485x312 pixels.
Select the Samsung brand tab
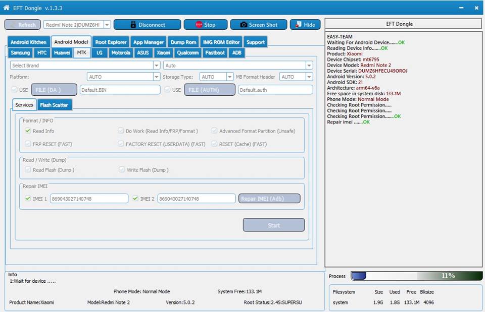tap(20, 53)
